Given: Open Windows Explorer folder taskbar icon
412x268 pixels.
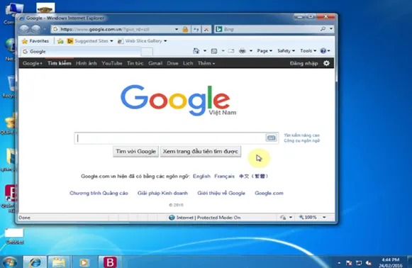Looking at the screenshot, I should (x=59, y=262).
